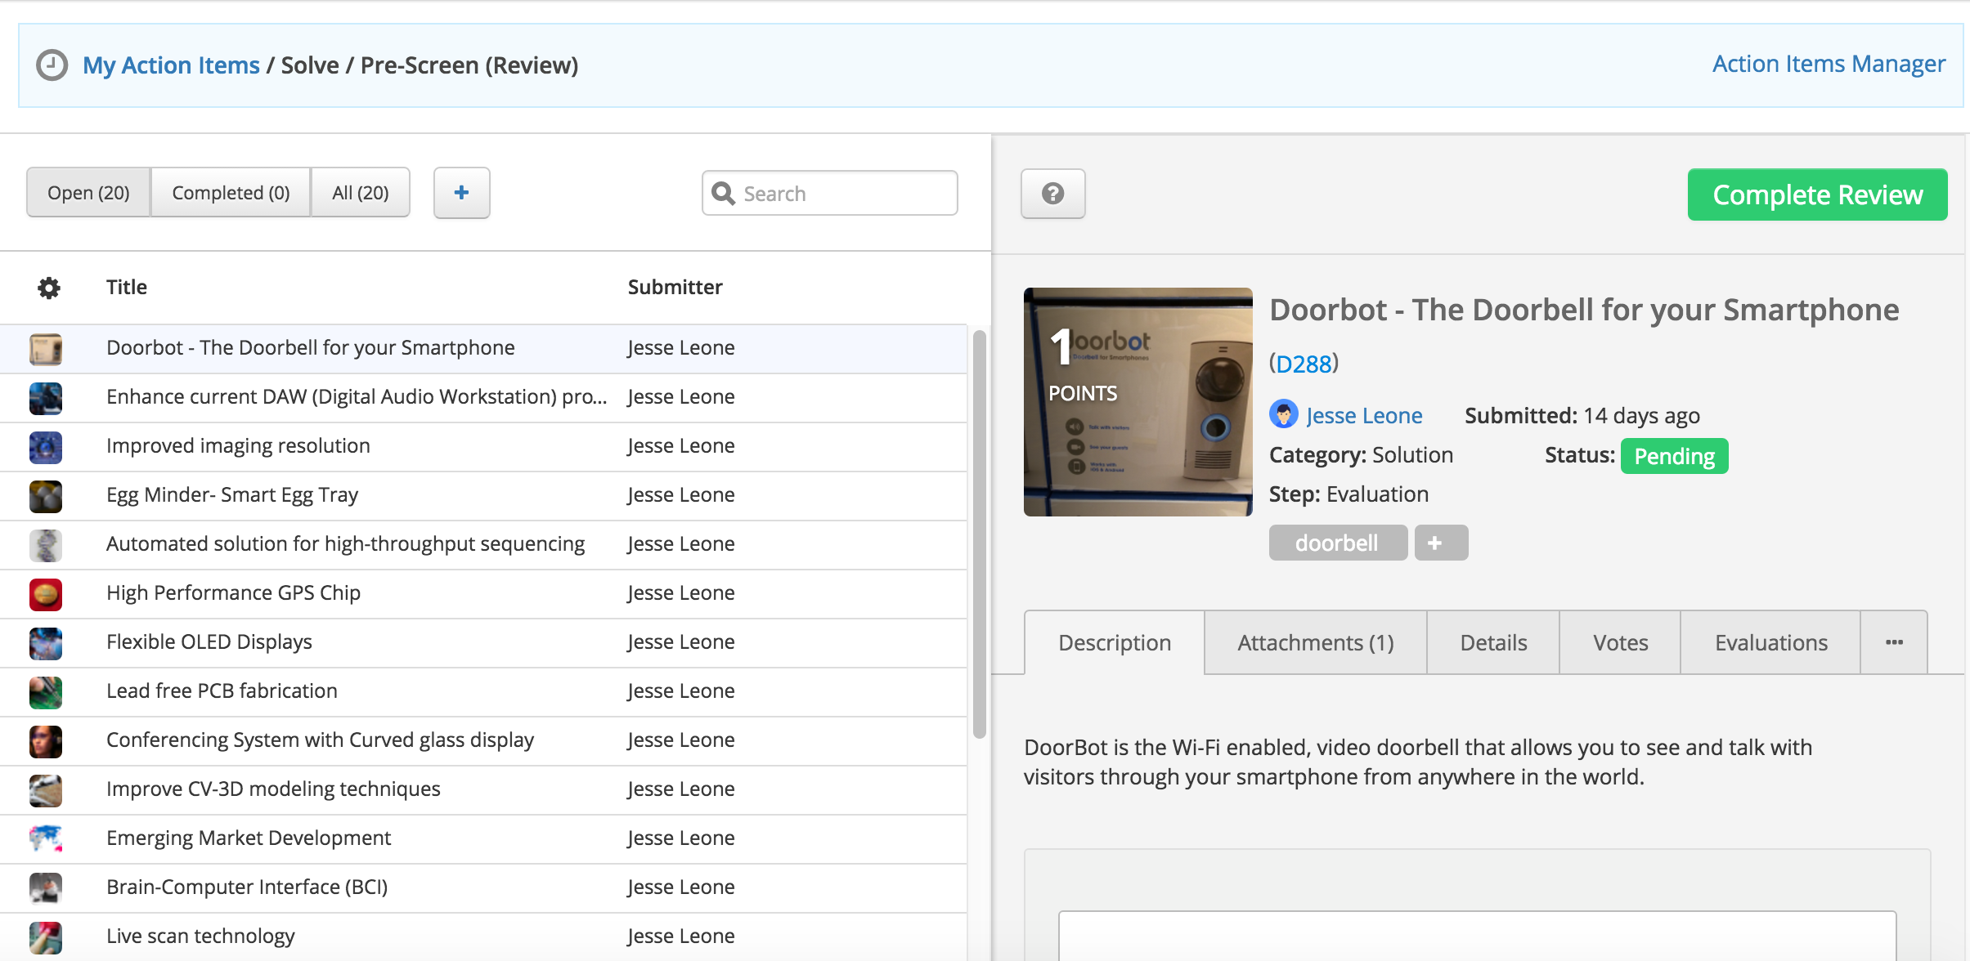Select the Doorbot - The Doorbell for your Smartphone row

(483, 349)
